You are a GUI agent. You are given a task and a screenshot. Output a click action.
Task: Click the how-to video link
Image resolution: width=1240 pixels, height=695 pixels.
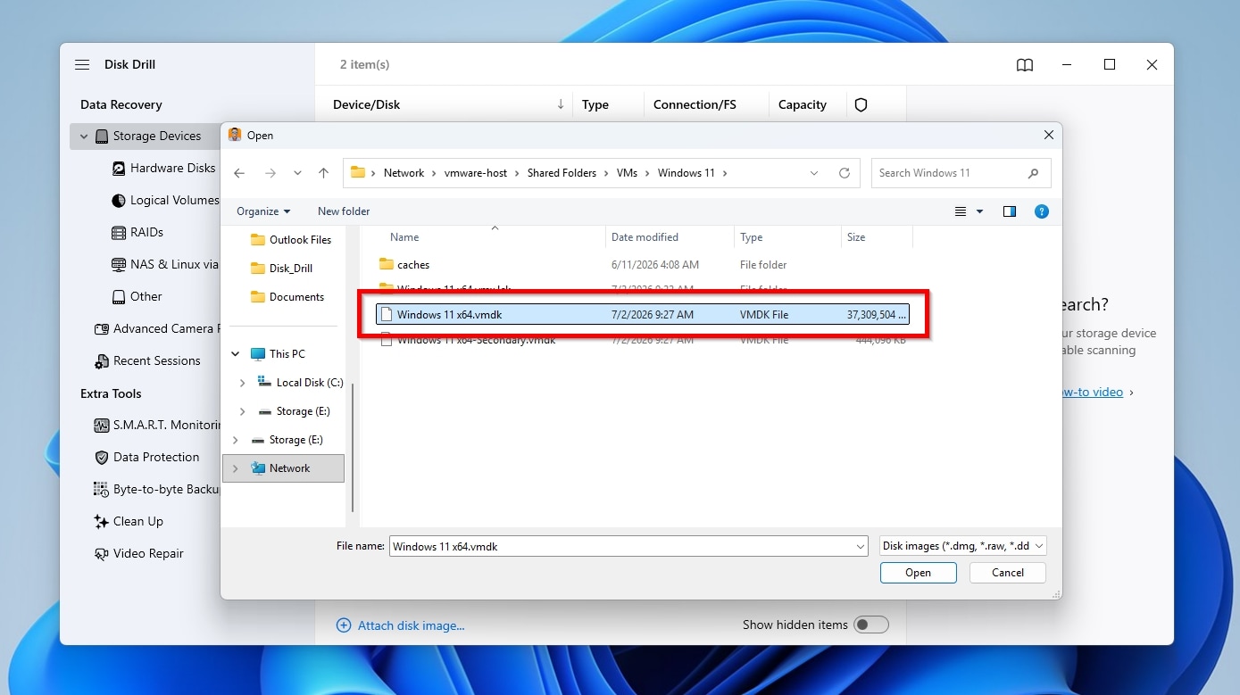click(x=1091, y=393)
